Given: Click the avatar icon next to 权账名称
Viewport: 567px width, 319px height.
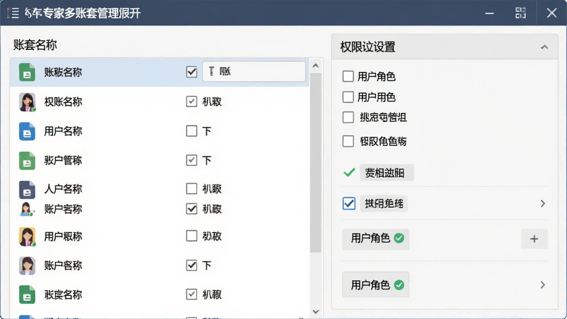Looking at the screenshot, I should 27,102.
